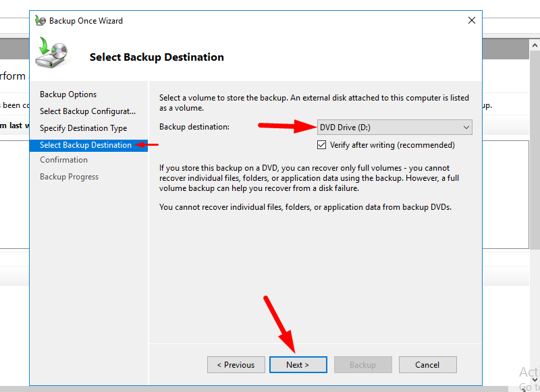Go back with the Previous button
The image size is (540, 392).
236,365
